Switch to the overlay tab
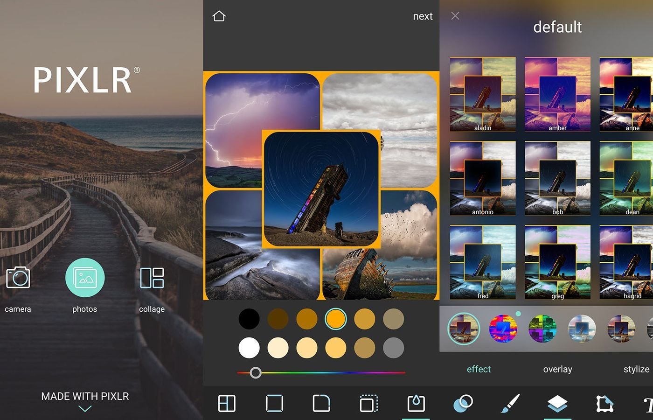This screenshot has width=653, height=420. pyautogui.click(x=557, y=369)
